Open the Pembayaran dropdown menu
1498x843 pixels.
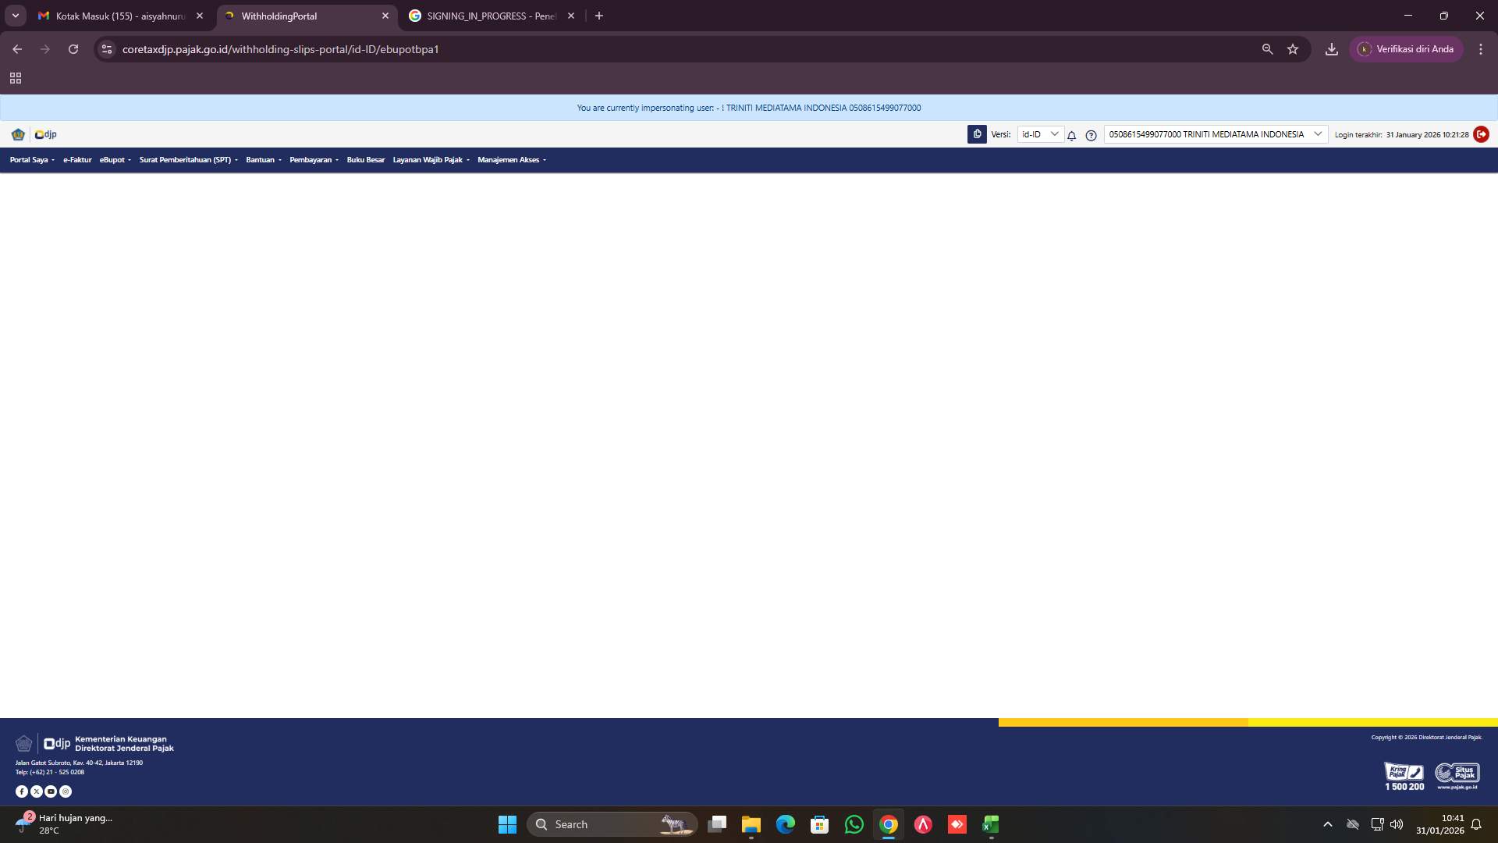coord(313,159)
